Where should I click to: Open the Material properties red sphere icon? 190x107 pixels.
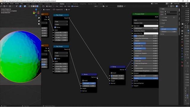182,62
